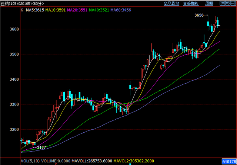This screenshot has width=237, height=165.
Task: Click the MA5:3615 indicator label
Action: [x=35, y=10]
